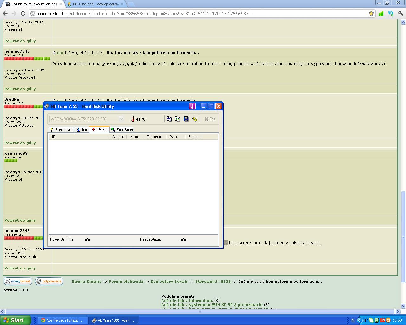This screenshot has height=325, width=406.
Task: Click the floppy disk save icon in HD Tune
Action: coord(186,119)
